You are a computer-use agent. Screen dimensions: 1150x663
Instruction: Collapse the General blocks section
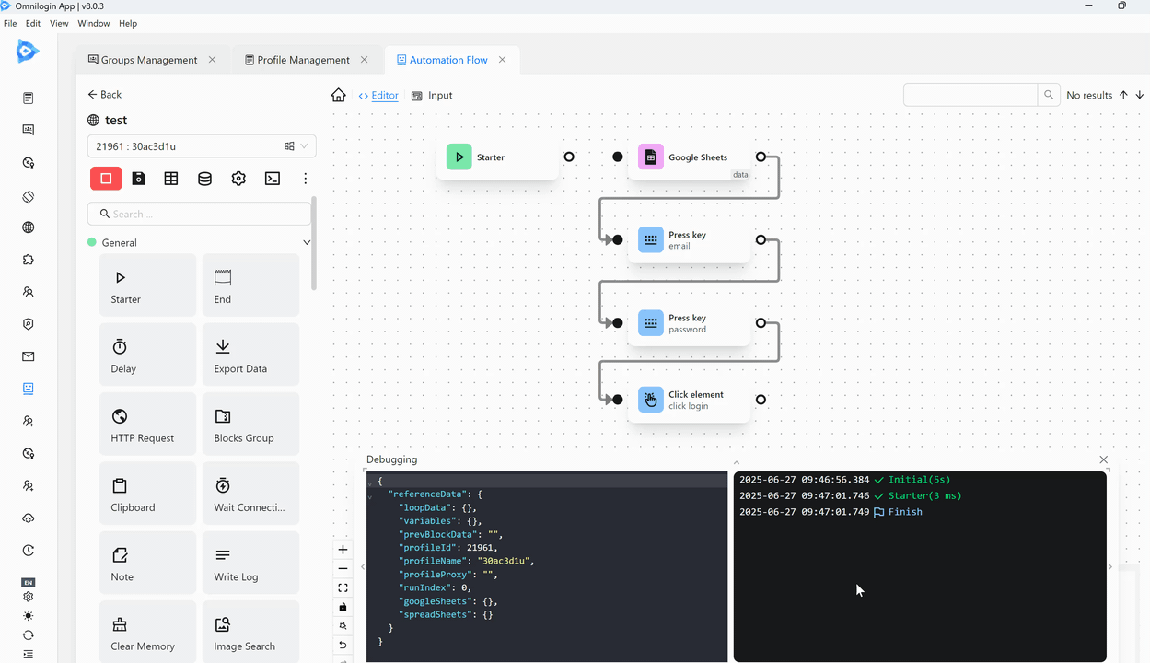click(x=307, y=243)
